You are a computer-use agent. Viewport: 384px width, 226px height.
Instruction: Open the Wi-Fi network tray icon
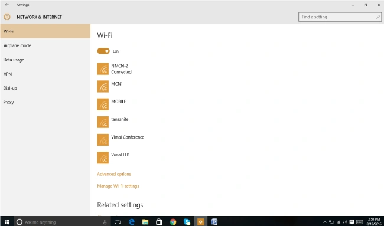(339, 222)
